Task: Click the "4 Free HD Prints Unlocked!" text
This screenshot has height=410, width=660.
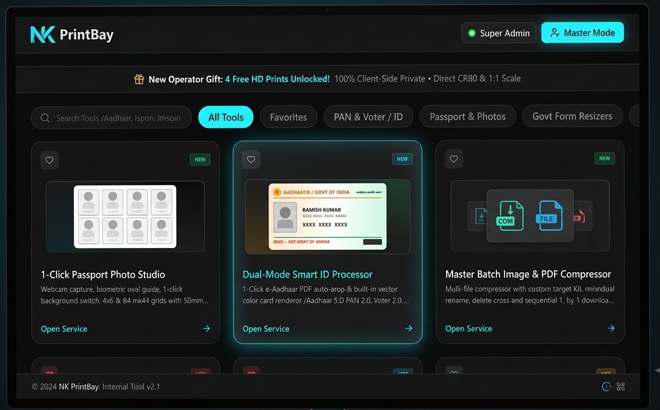Action: click(x=278, y=79)
